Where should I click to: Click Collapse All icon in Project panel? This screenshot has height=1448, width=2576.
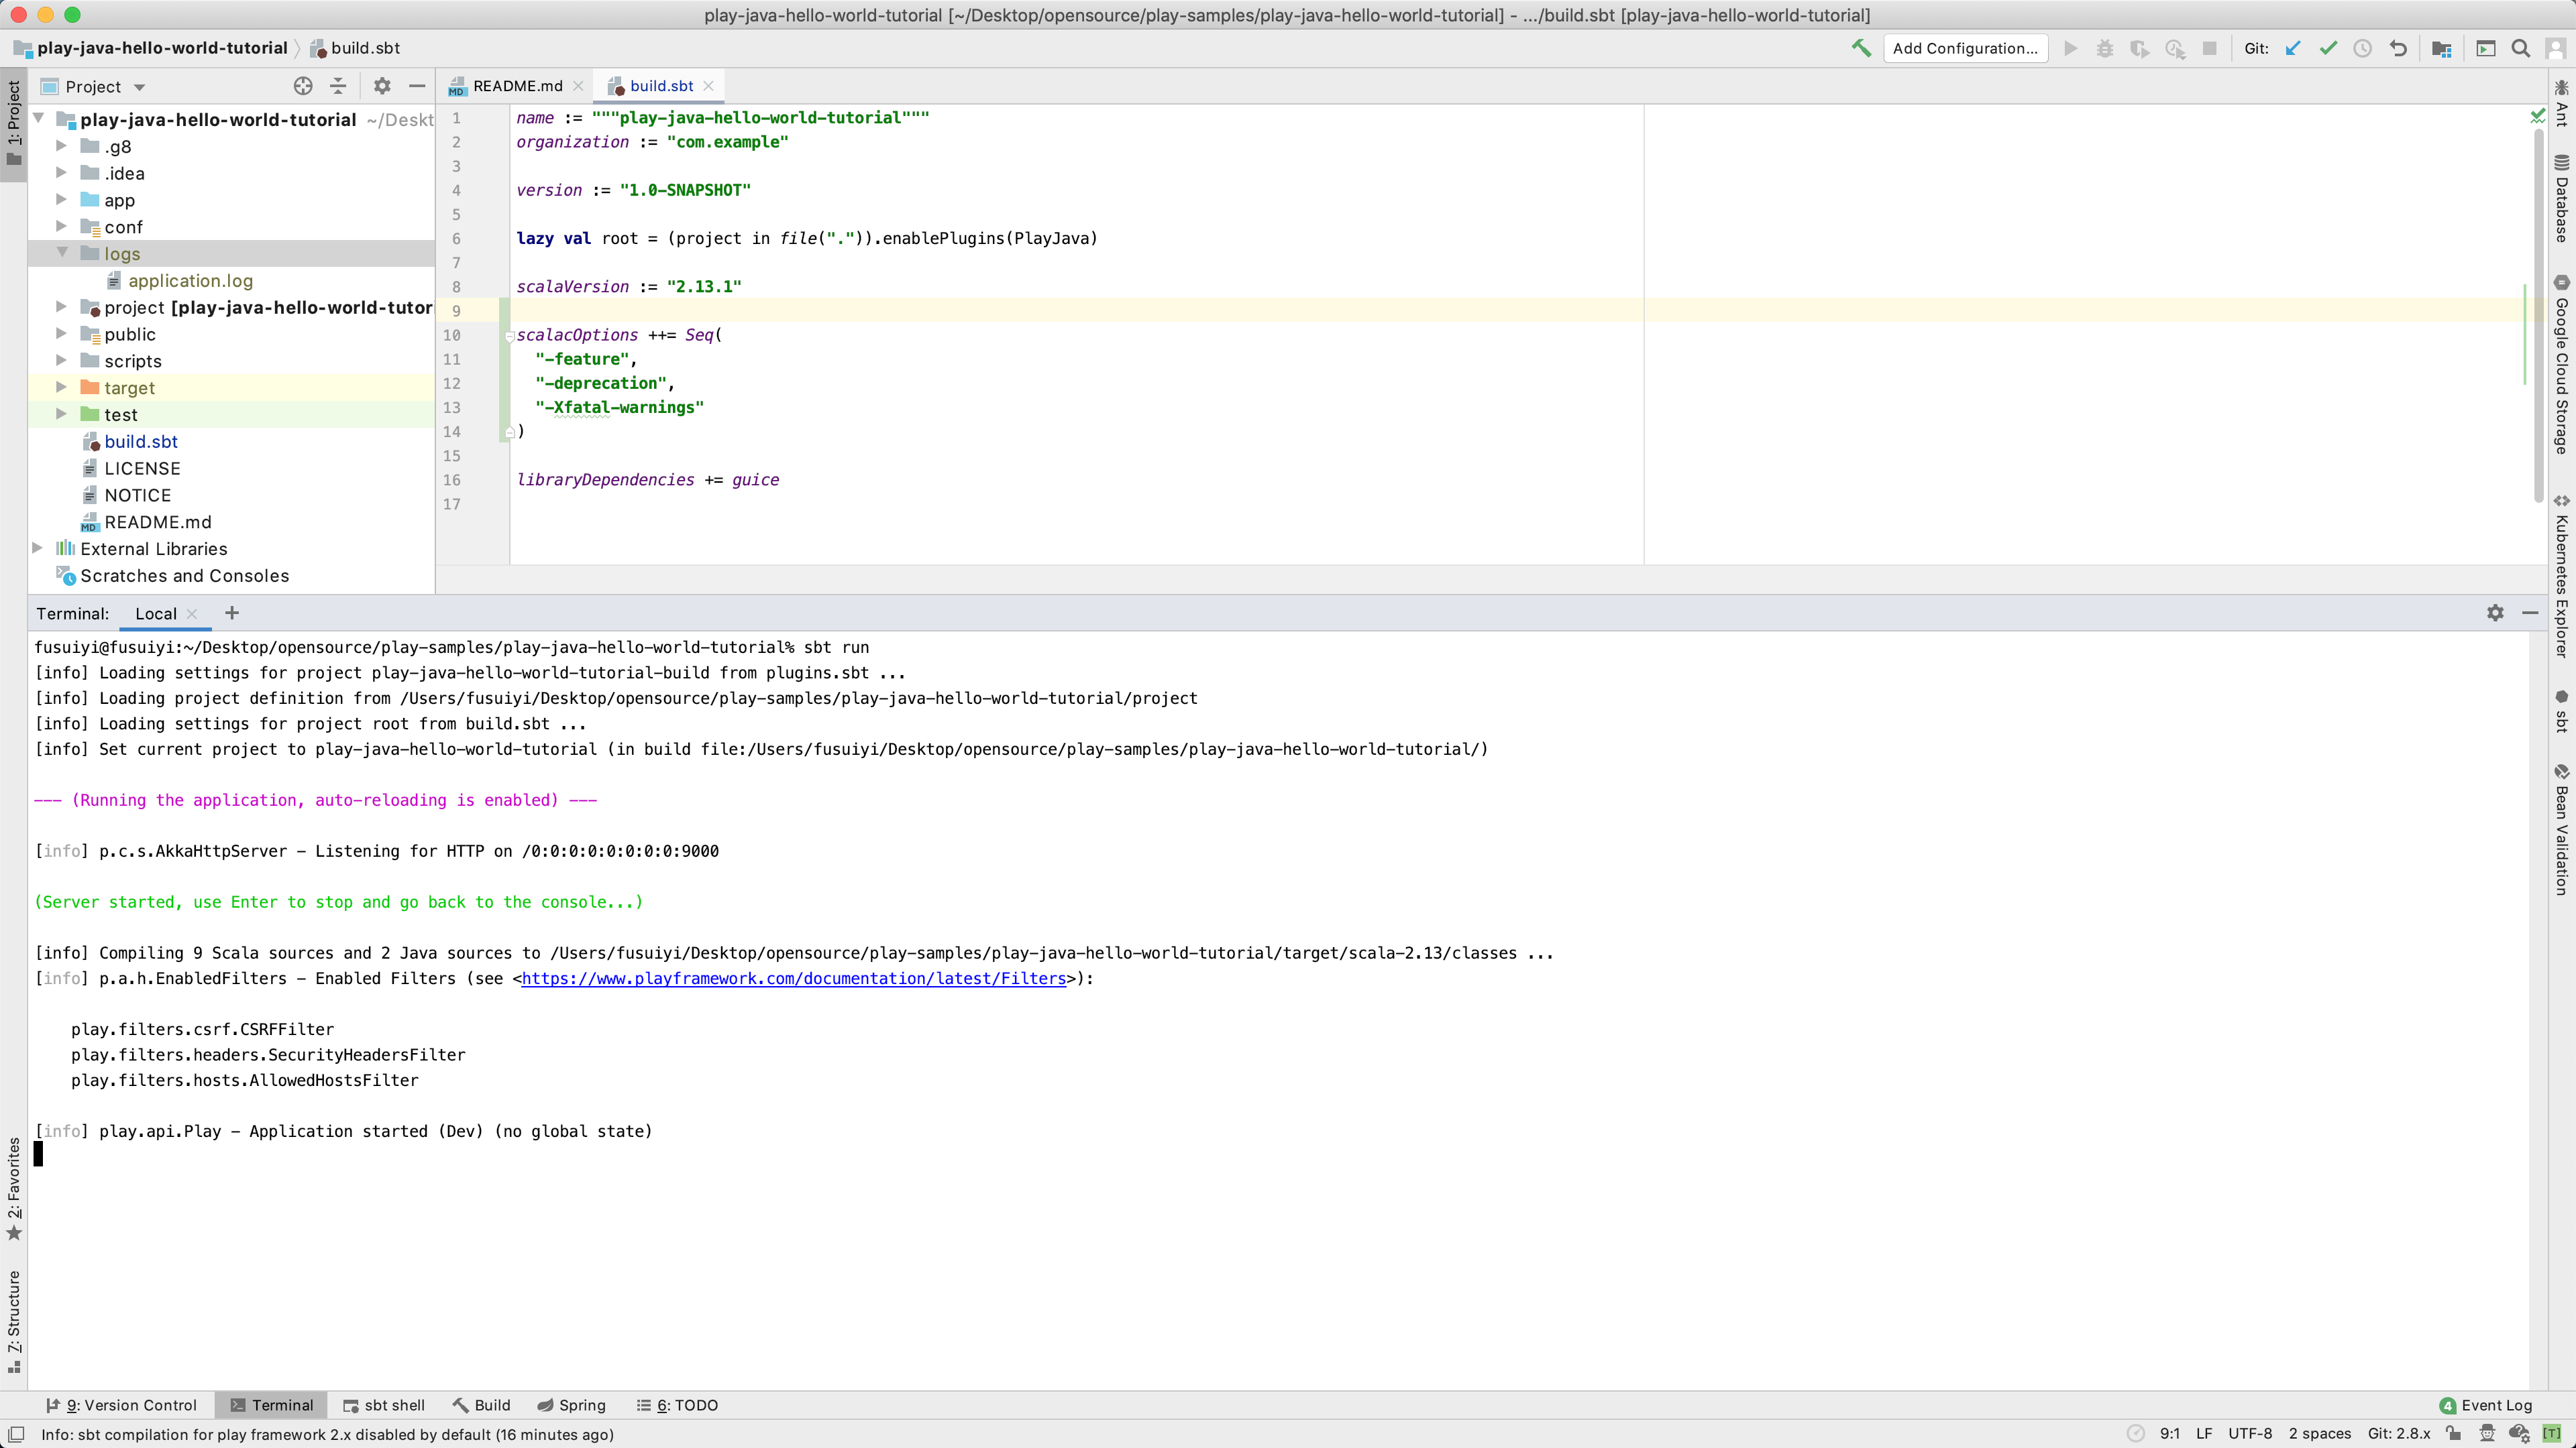tap(338, 86)
